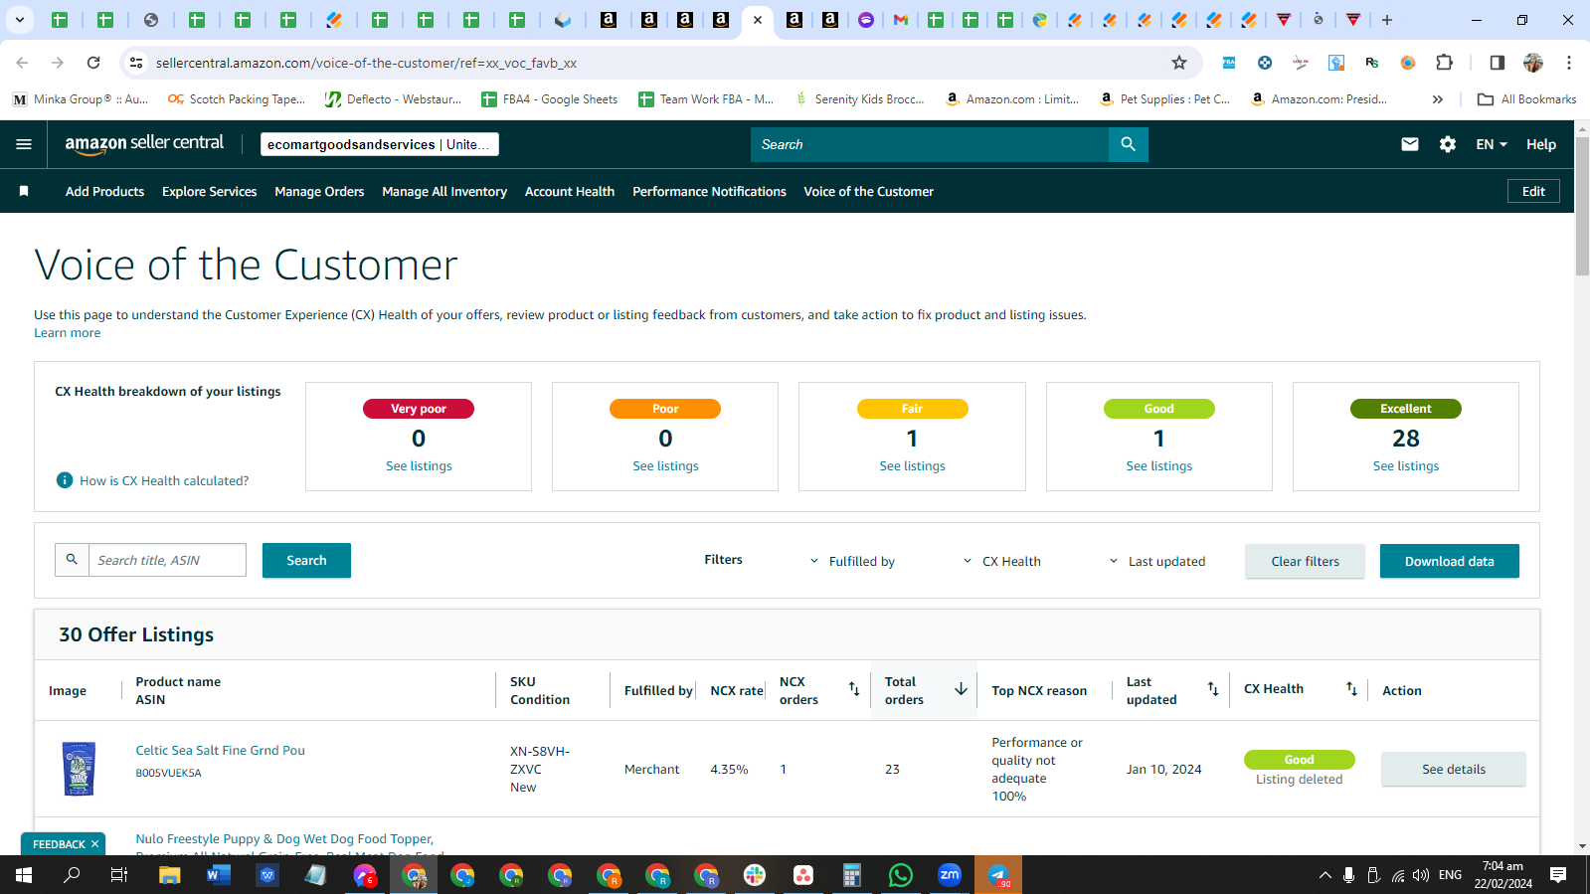
Task: Open the All Bookmarks folder
Action: coord(1527,99)
